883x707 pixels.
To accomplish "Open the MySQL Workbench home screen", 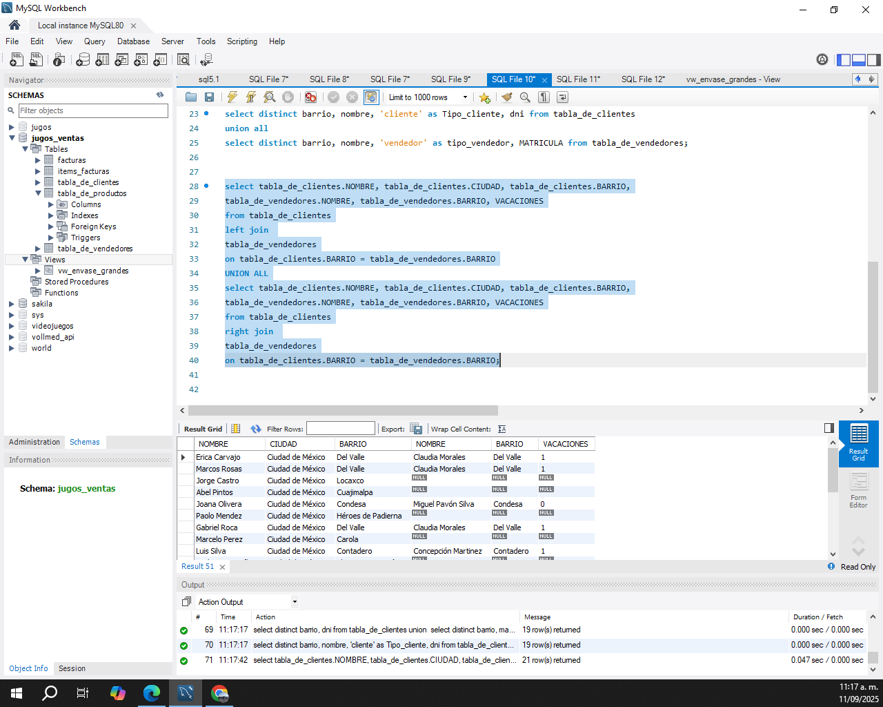I will tap(14, 25).
